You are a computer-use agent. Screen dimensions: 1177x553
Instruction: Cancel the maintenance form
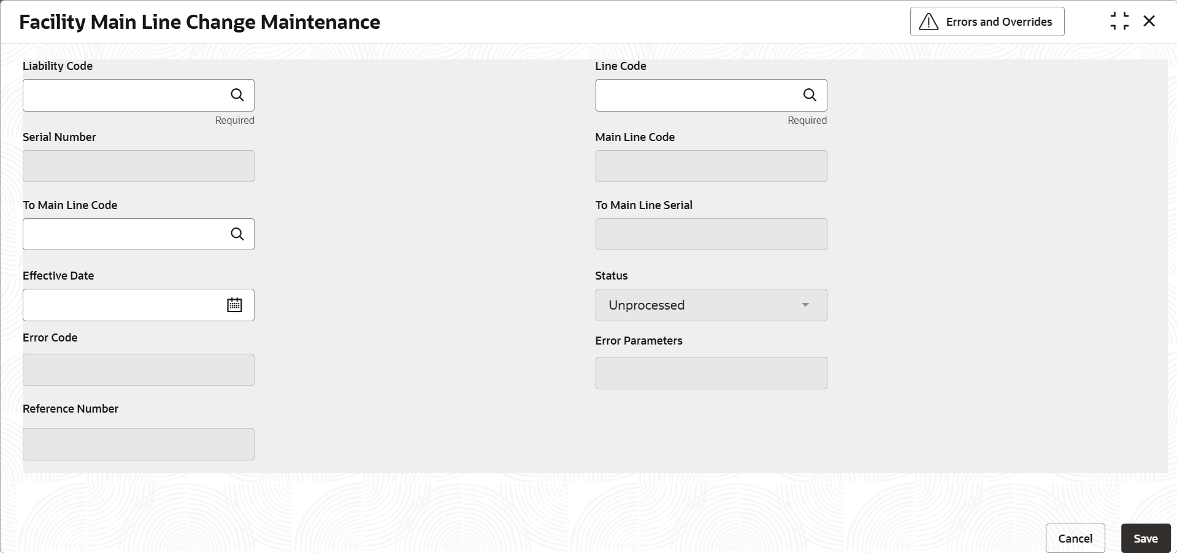click(1075, 538)
